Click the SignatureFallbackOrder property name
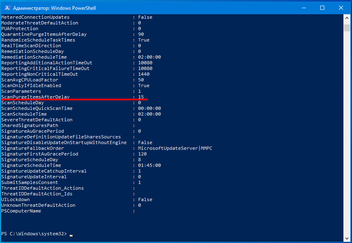The width and height of the screenshot is (352, 243). (x=33, y=148)
